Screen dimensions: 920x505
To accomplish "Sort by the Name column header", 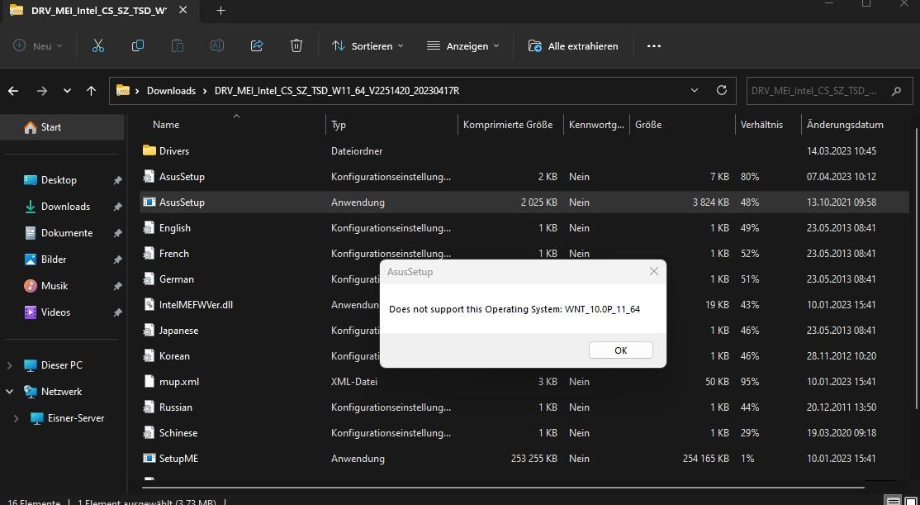I will tap(166, 125).
